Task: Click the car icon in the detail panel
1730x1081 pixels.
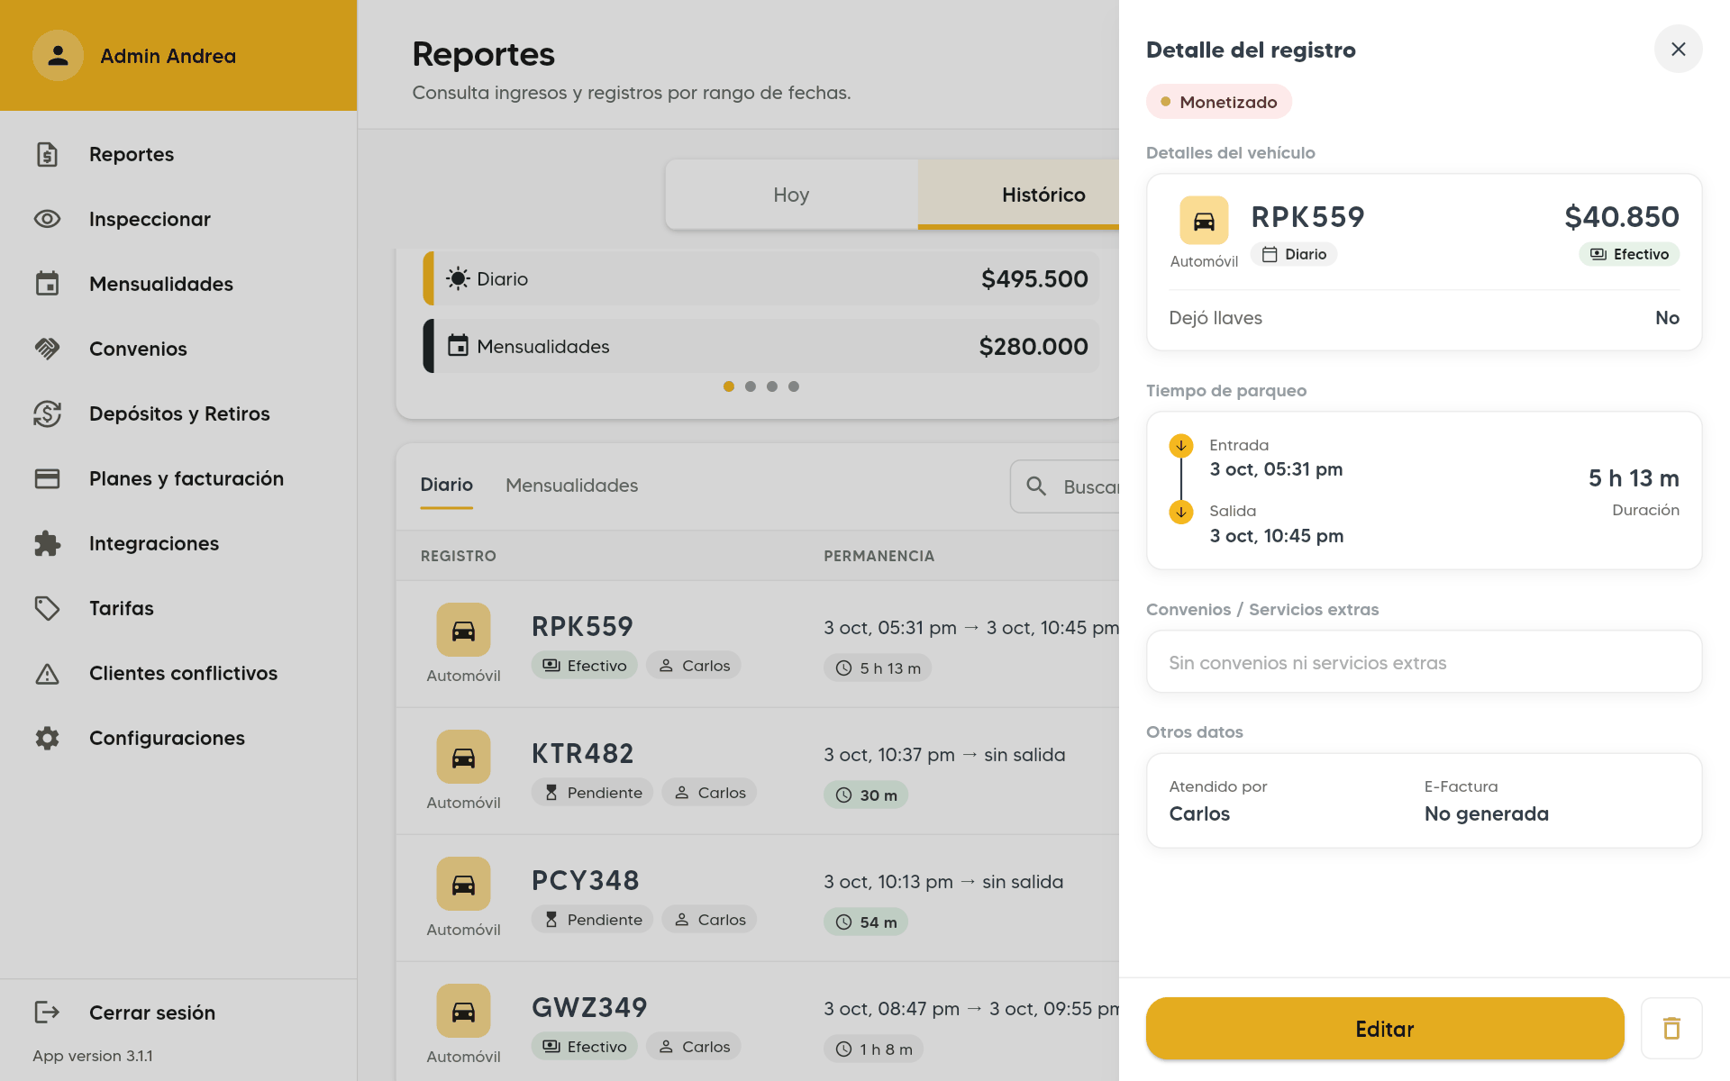Action: (1204, 221)
